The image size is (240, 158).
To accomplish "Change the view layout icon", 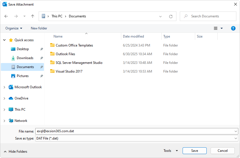I will pyautogui.click(x=216, y=28).
